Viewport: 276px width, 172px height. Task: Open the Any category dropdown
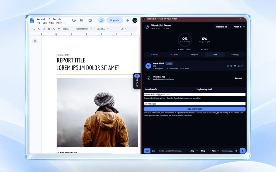[x=193, y=151]
